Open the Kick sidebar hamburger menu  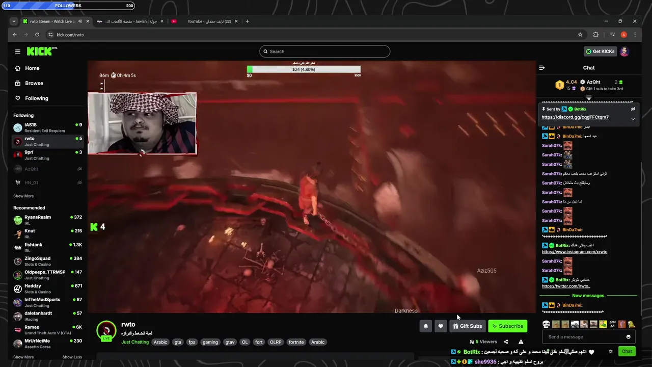(x=18, y=51)
